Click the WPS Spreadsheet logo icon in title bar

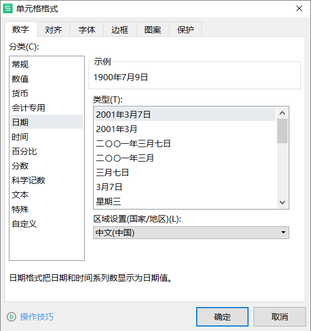tap(8, 8)
